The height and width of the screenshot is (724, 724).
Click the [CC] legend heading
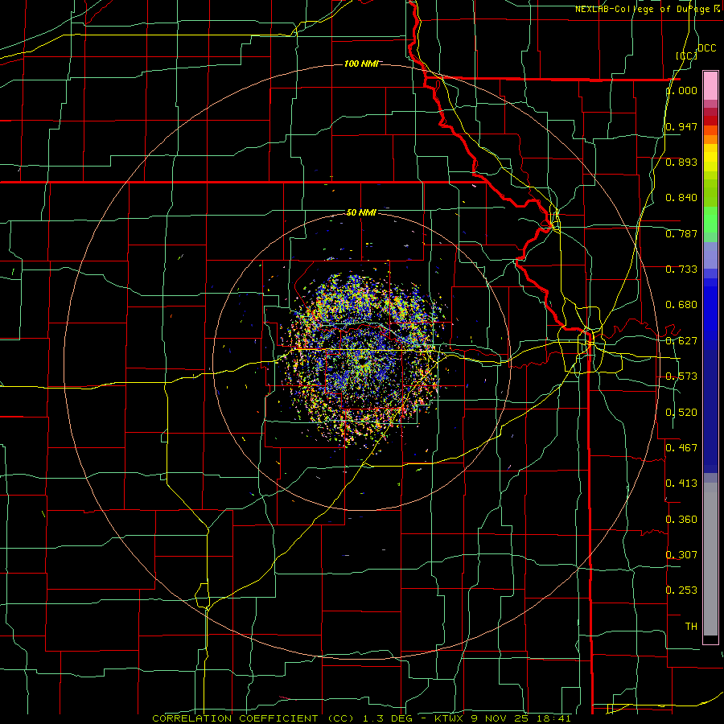coord(686,56)
